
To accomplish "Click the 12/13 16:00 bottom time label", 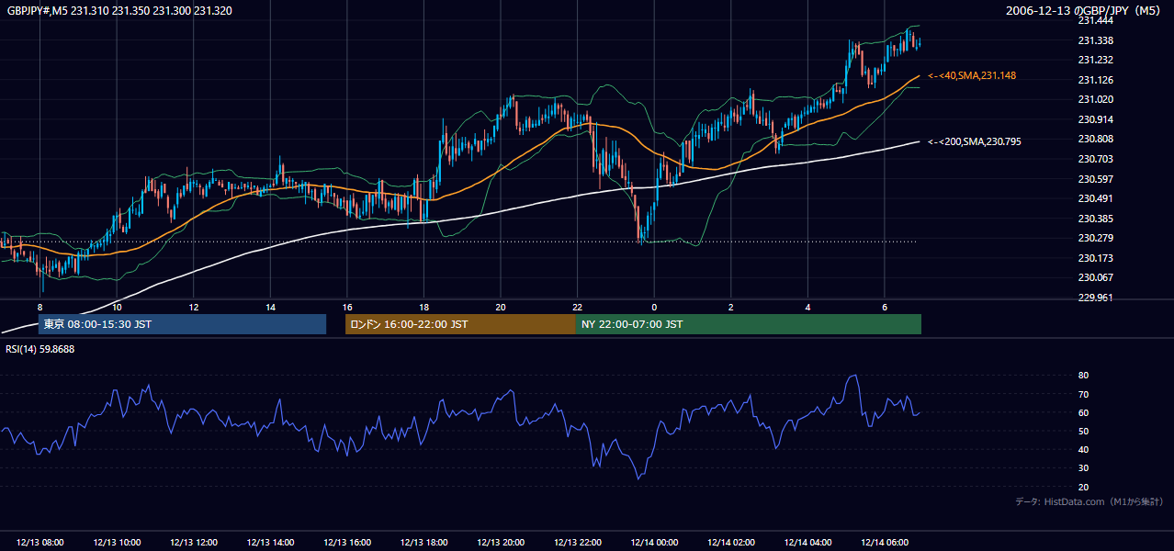I will click(347, 543).
